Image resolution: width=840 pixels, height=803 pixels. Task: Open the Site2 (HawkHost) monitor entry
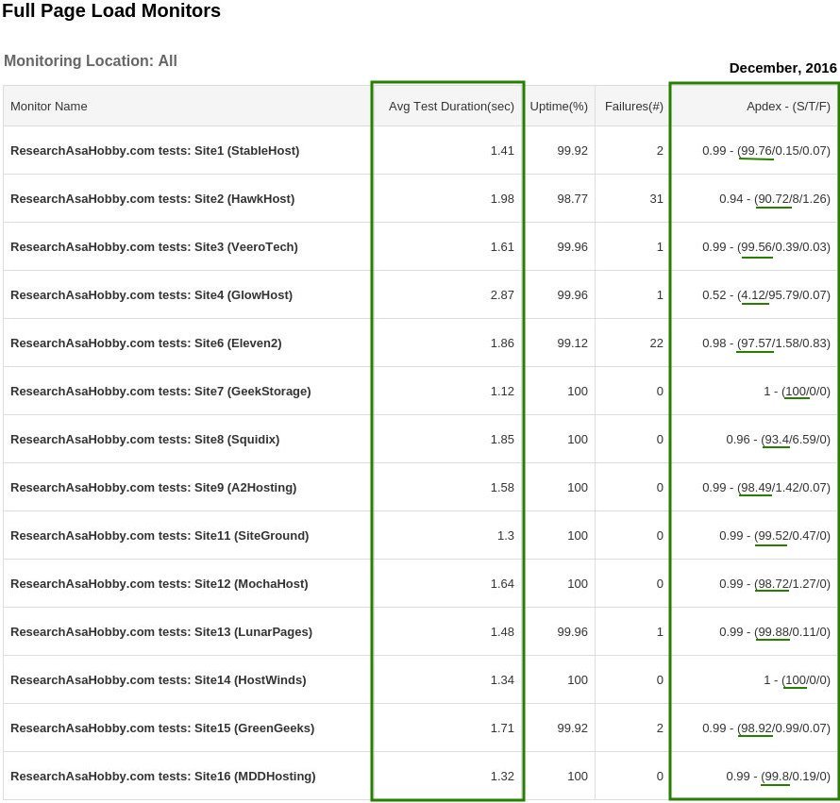tap(151, 198)
